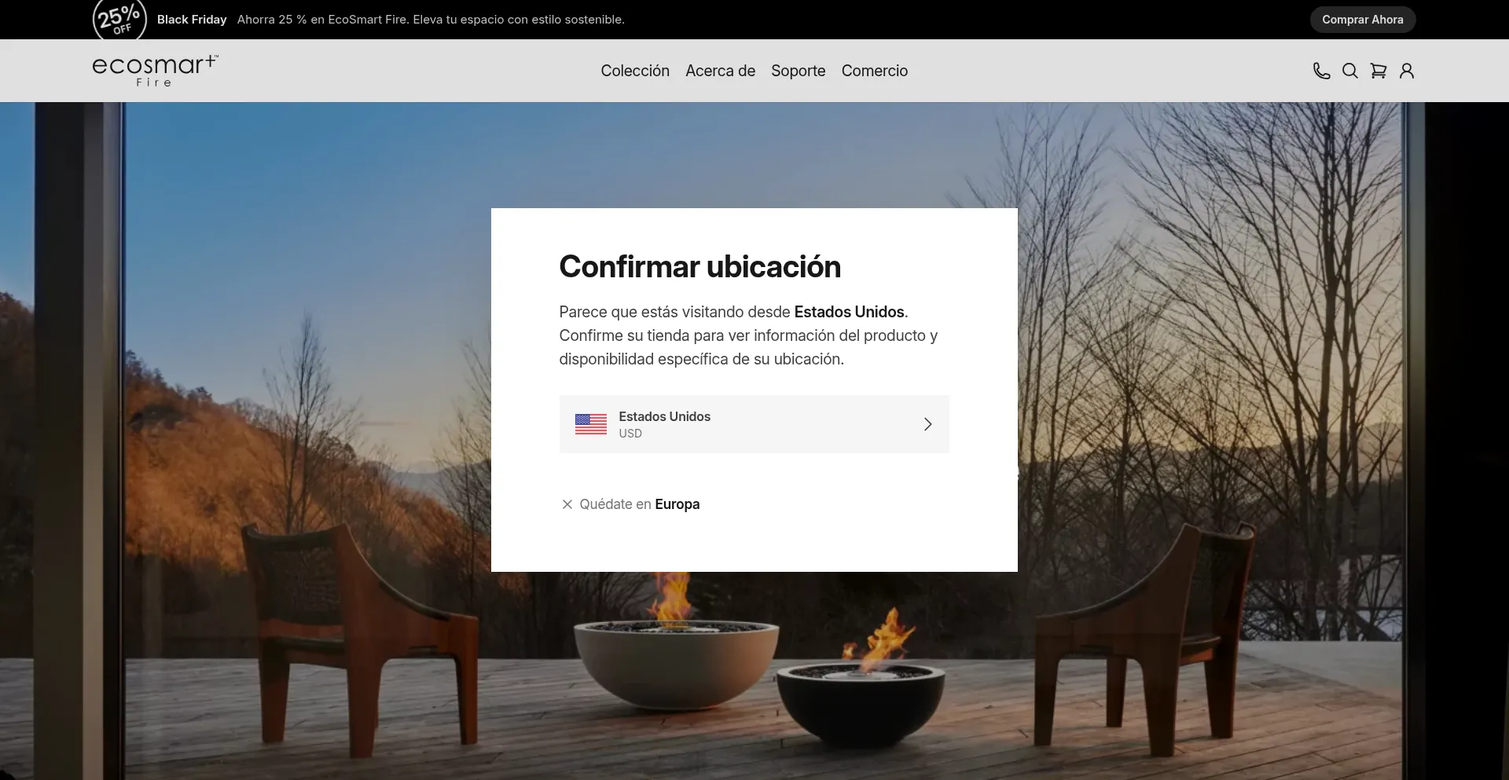Click the Black Friday banner label
This screenshot has width=1509, height=780.
192,20
